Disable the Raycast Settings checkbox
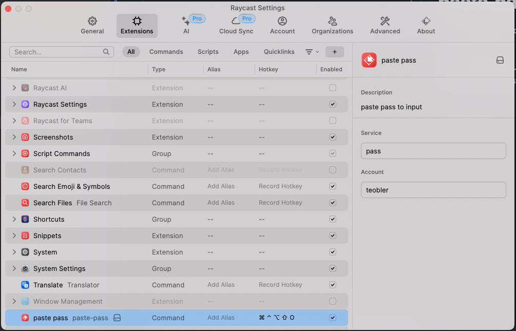This screenshot has height=331, width=516. (x=333, y=104)
